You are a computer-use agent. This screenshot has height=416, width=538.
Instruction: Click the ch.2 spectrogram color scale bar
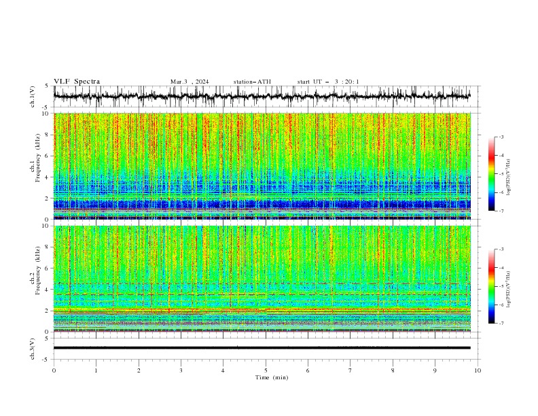(x=491, y=286)
